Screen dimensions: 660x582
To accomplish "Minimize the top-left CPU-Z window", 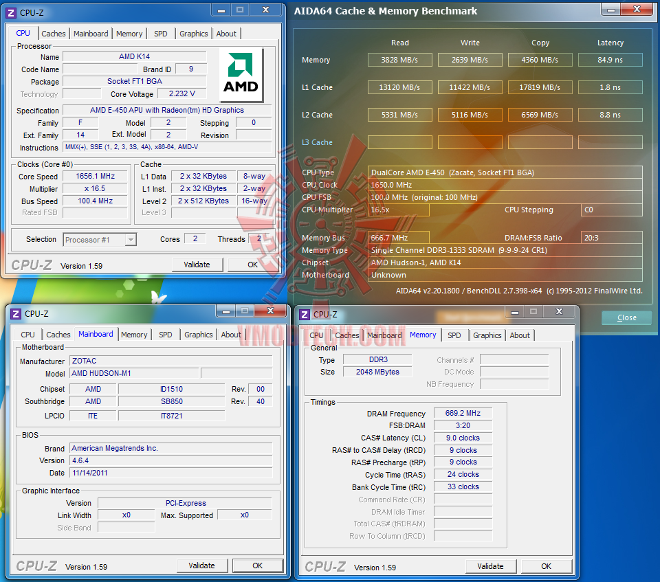I will click(221, 10).
